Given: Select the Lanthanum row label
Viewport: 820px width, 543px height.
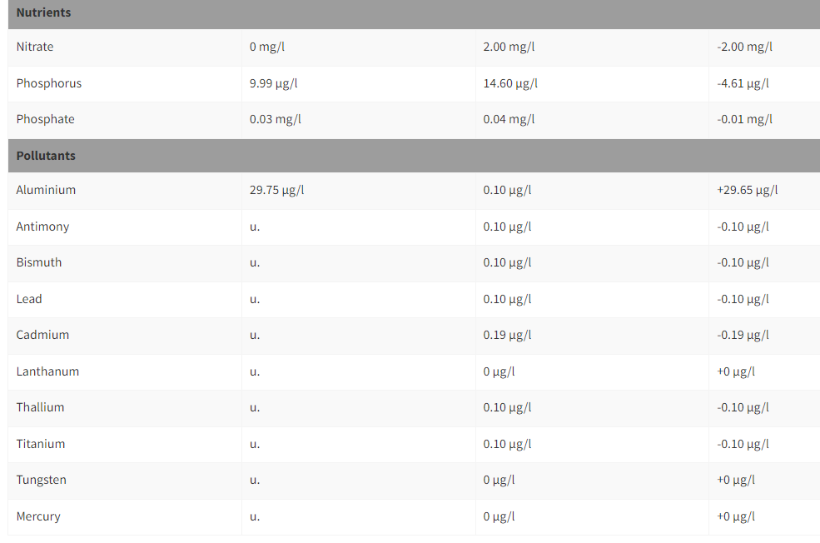Looking at the screenshot, I should tap(47, 371).
